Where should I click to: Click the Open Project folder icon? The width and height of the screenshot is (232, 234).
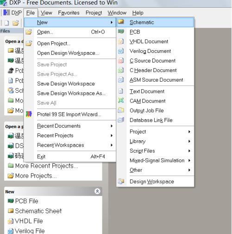29,43
